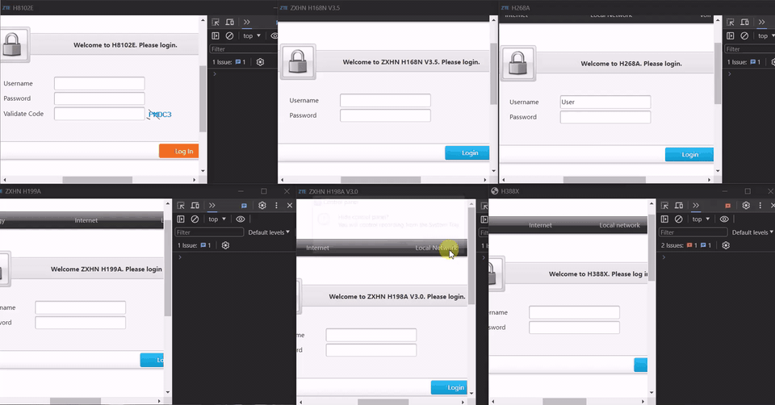Open Default levels dropdown in H388X devtools
This screenshot has width=775, height=405.
coord(752,232)
